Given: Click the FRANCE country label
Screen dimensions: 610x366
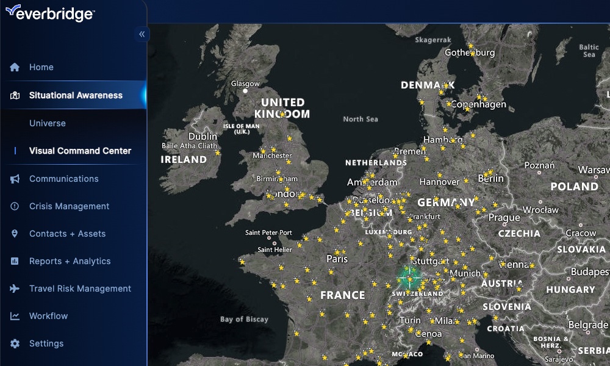Looking at the screenshot, I should pos(343,295).
